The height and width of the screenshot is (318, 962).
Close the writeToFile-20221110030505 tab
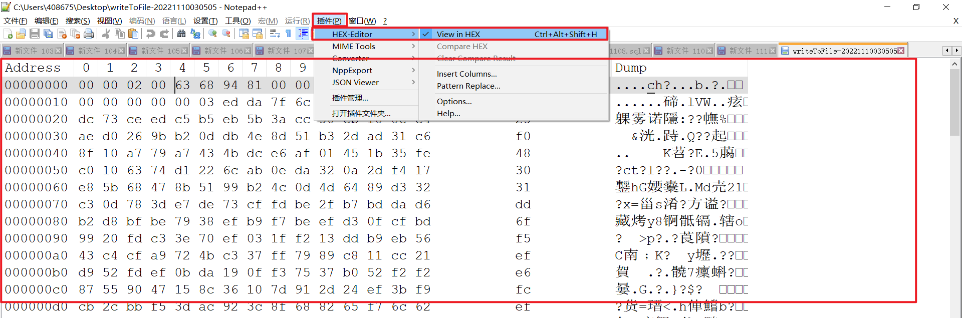coord(901,51)
